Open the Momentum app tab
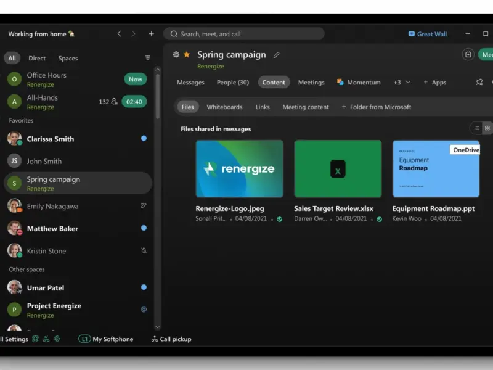This screenshot has width=493, height=370. (359, 83)
